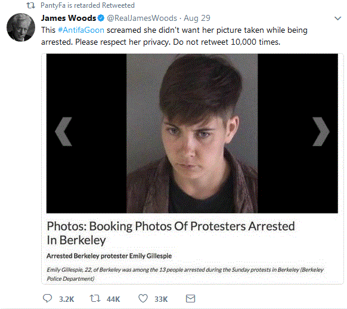
Task: Click the small retweeted arrows icon at top
Action: click(x=31, y=5)
